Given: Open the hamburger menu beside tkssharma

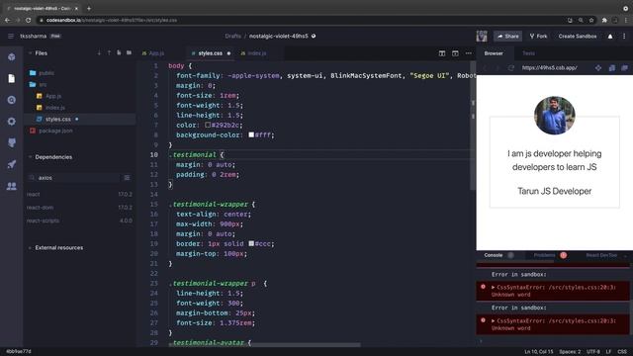Looking at the screenshot, I should [11, 36].
